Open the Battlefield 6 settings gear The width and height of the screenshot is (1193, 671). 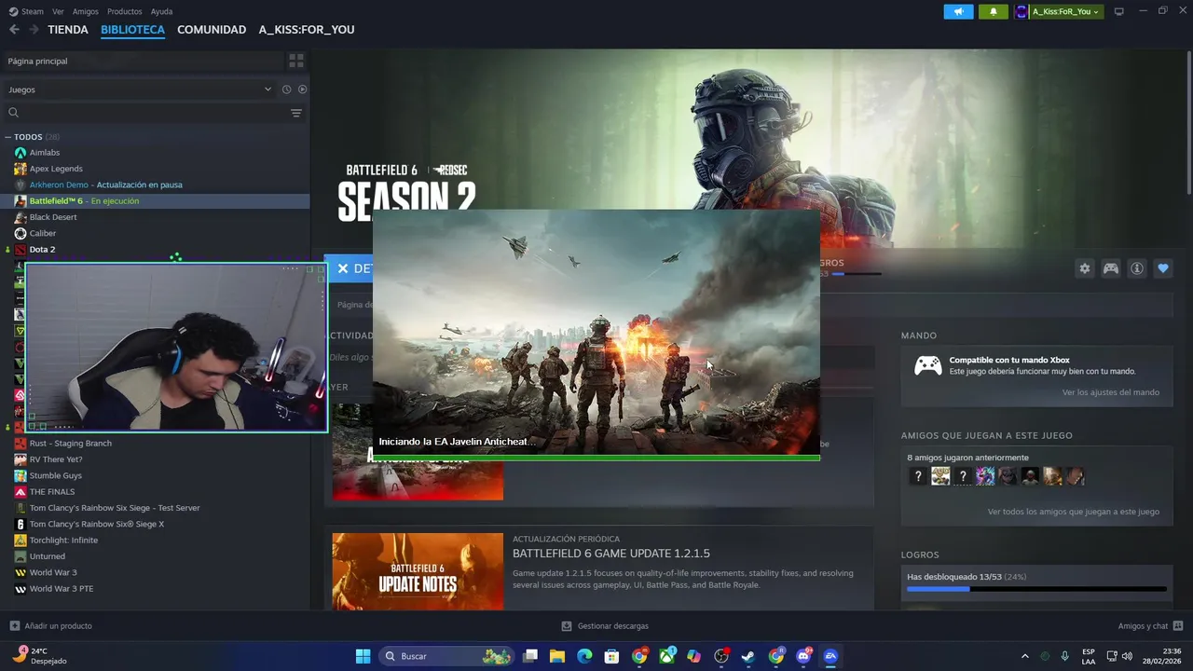pos(1085,268)
